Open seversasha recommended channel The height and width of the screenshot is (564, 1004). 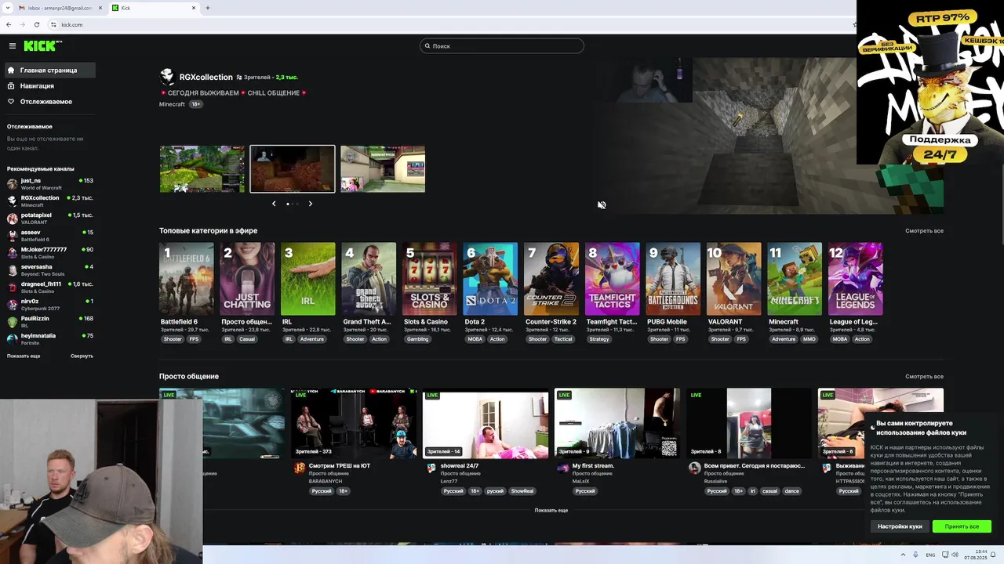(x=50, y=269)
